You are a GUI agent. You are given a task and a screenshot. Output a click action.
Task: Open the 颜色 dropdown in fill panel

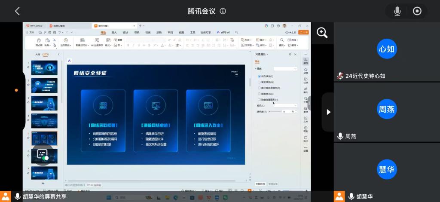click(285, 105)
